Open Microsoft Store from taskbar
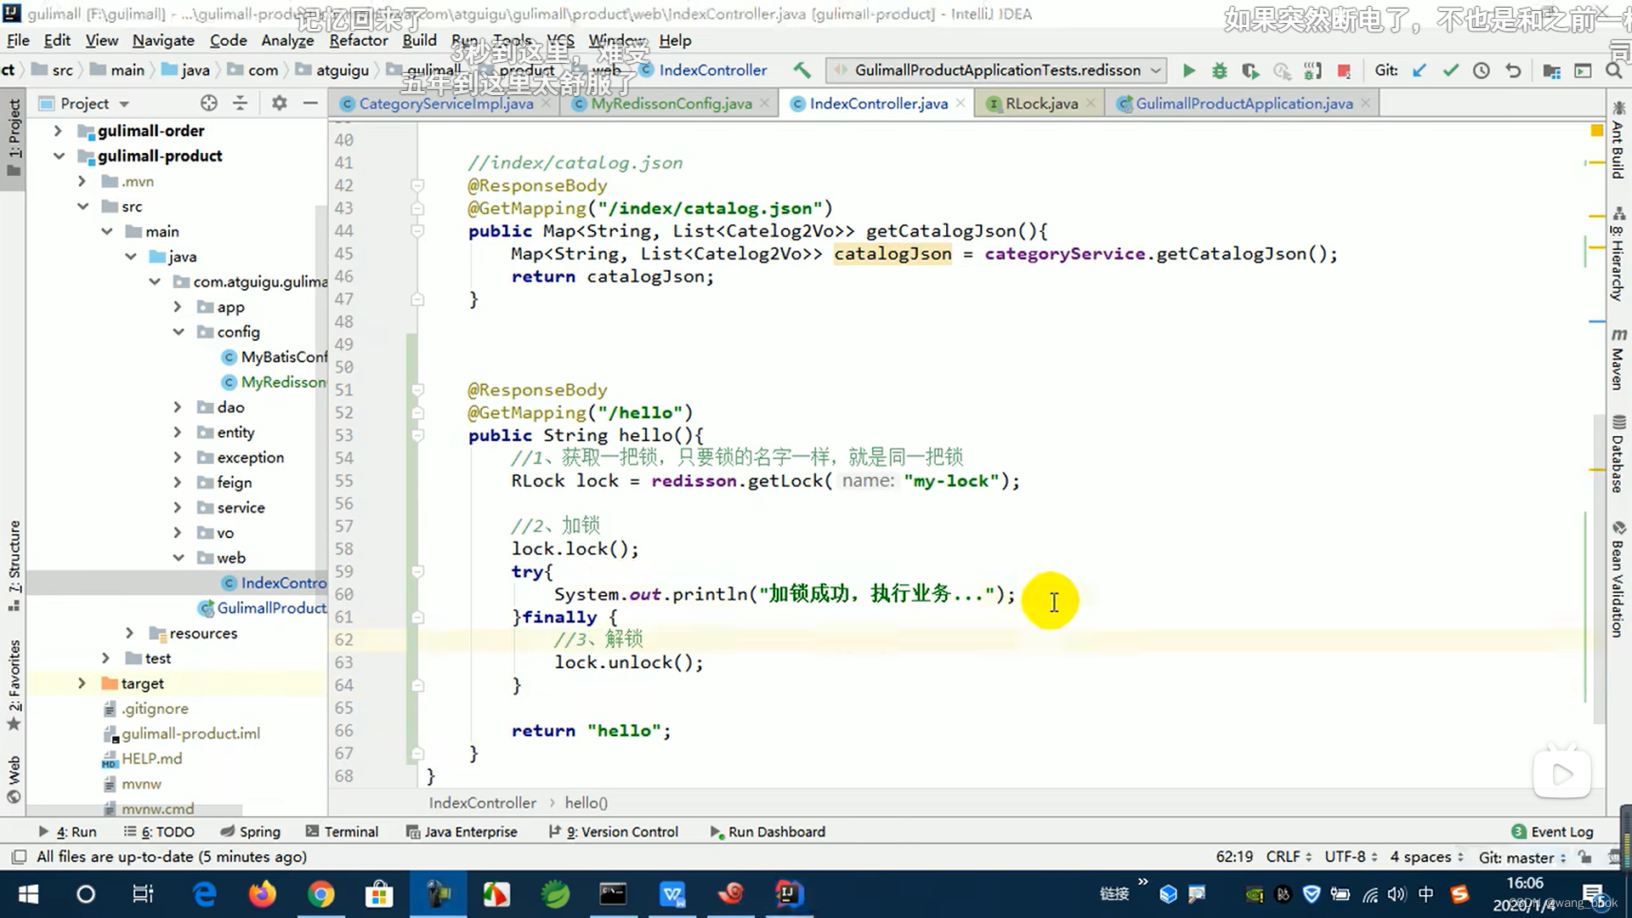The width and height of the screenshot is (1632, 918). tap(379, 894)
